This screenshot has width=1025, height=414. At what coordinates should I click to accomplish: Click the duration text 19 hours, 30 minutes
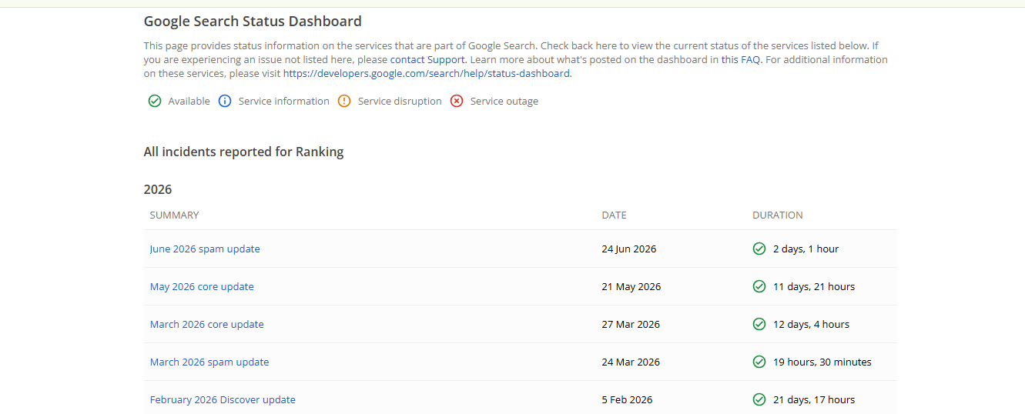tap(822, 362)
